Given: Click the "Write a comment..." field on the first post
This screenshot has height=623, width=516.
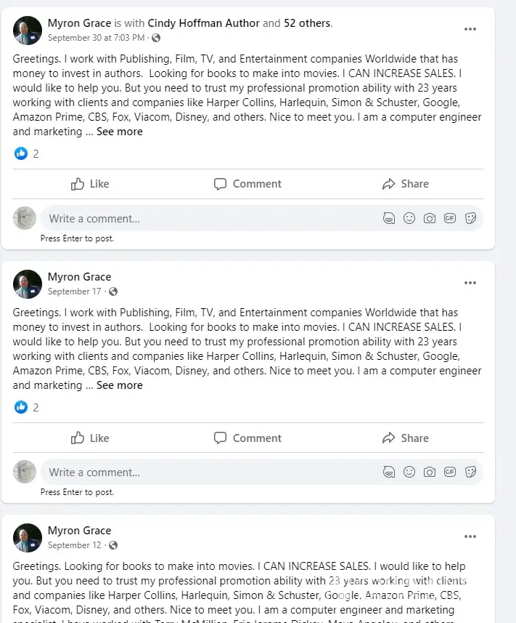Looking at the screenshot, I should [x=203, y=218].
